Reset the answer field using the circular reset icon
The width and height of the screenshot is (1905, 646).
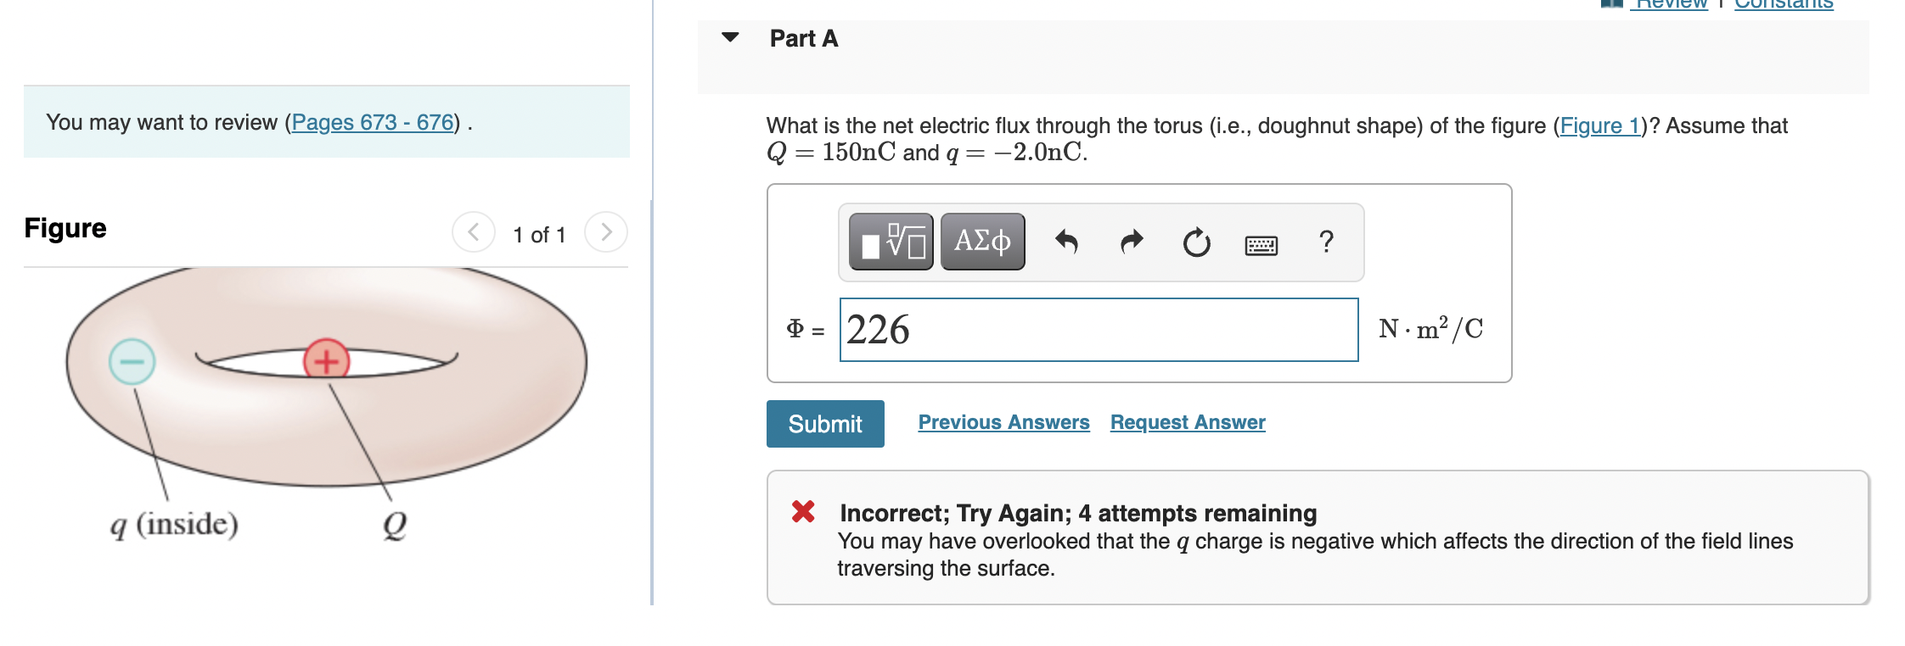[1196, 242]
